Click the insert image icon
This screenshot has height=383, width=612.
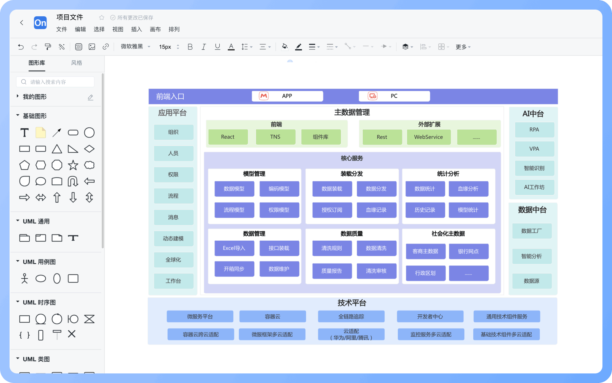(92, 47)
